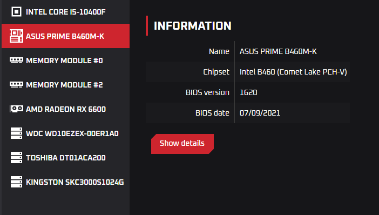Open the MEMORY MODULE #0 entry
The image size is (379, 215).
65,60
